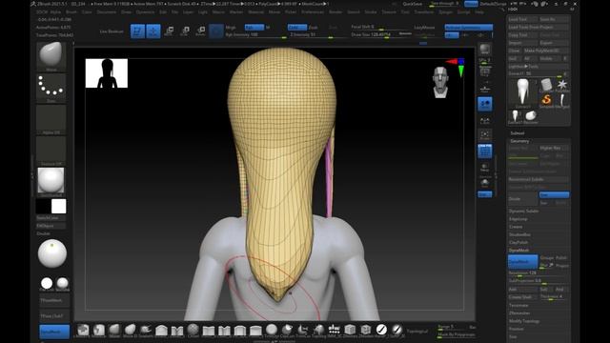Adjust the DynaMesh Resolution slider
The image size is (610, 343).
click(539, 273)
